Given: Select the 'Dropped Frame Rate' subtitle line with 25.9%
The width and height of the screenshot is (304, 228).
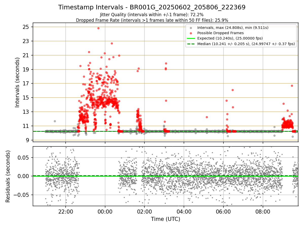Looking at the screenshot, I should click(x=152, y=20).
